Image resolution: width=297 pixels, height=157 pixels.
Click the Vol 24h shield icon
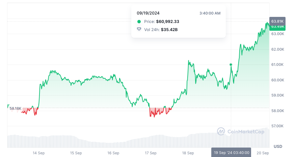click(x=139, y=29)
